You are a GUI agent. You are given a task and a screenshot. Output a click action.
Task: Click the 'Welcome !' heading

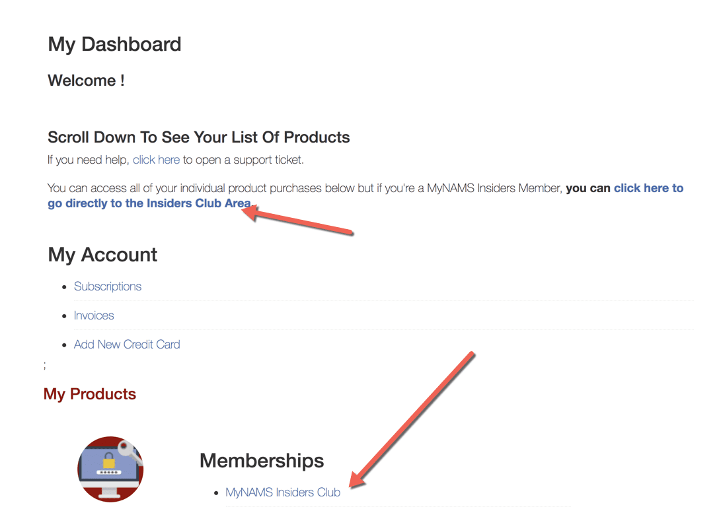86,81
